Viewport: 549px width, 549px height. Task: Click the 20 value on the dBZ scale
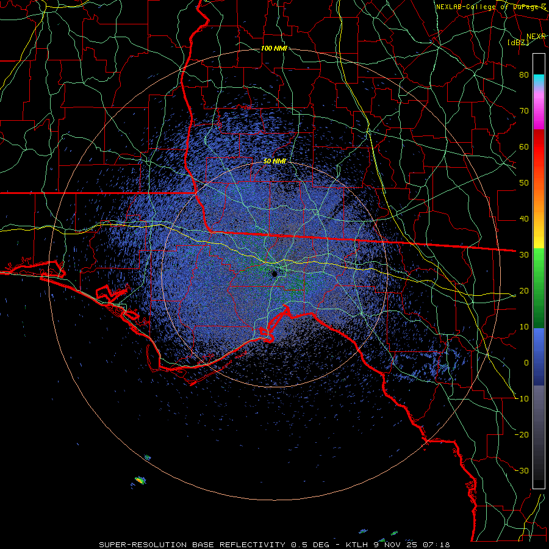tap(524, 290)
